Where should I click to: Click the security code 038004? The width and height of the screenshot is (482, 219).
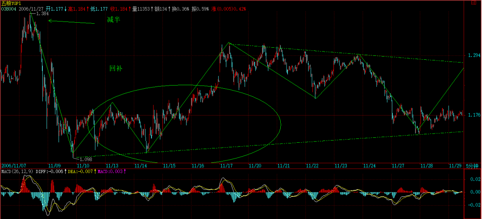click(9, 9)
